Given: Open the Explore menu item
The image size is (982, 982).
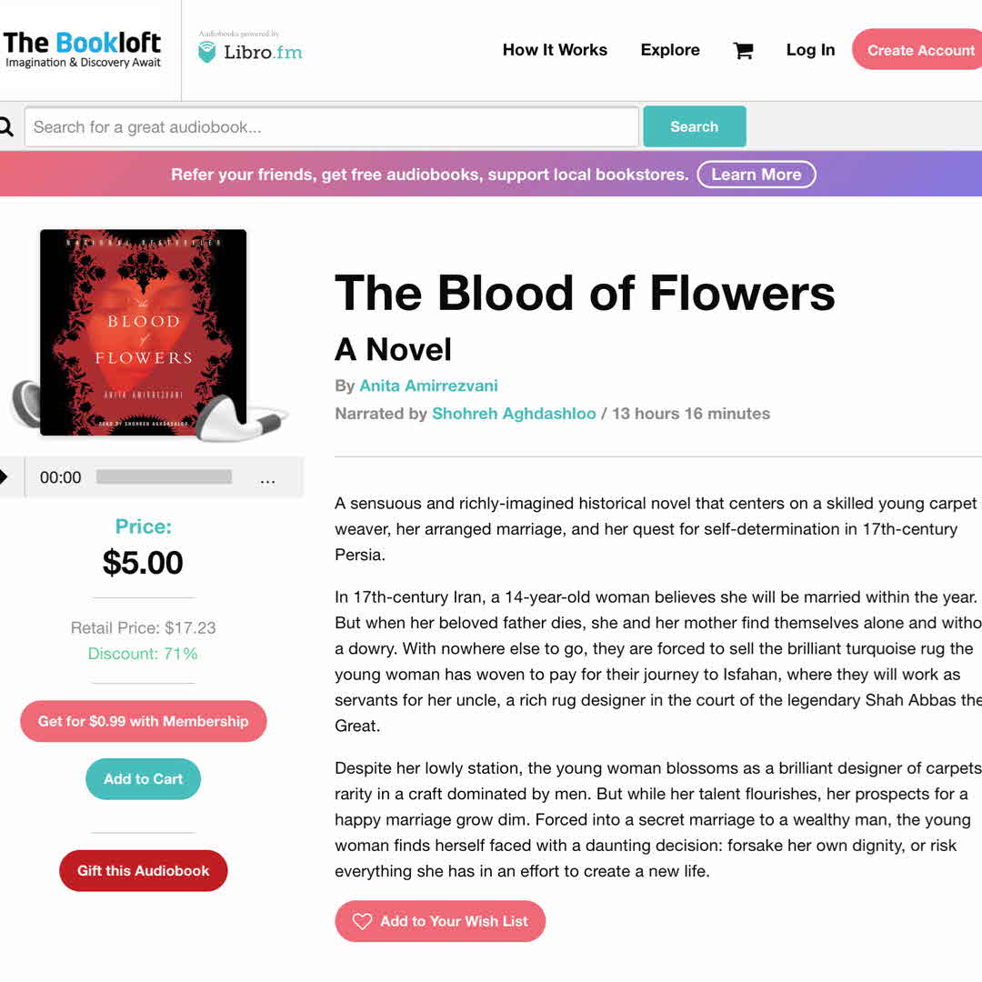Looking at the screenshot, I should pos(670,50).
